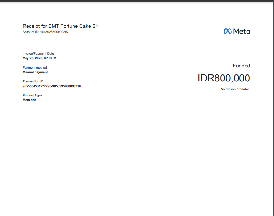Click the Meta infinity logo icon
The image size is (274, 216).
(x=228, y=31)
